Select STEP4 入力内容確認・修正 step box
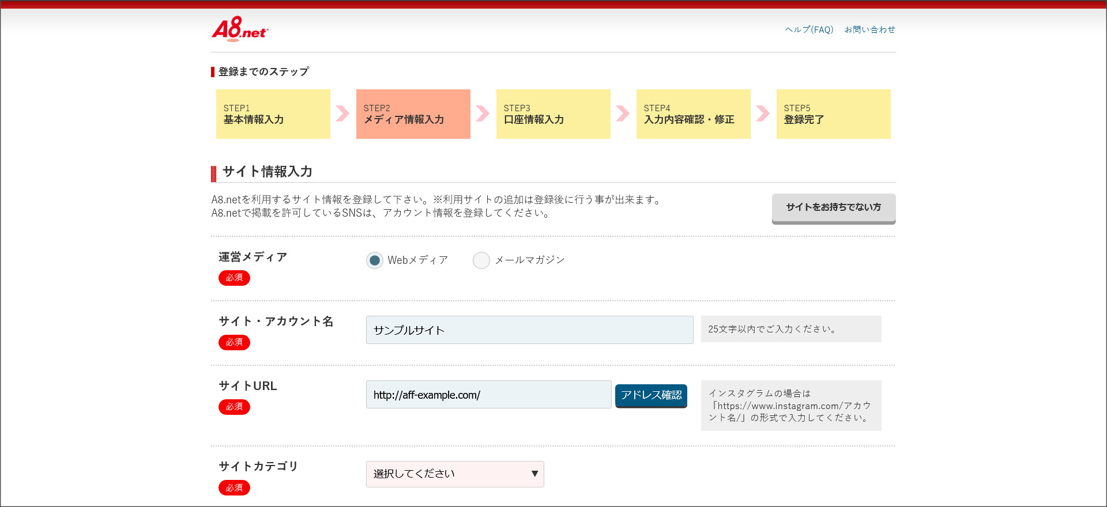Screen dimensions: 1107x507 tap(693, 114)
